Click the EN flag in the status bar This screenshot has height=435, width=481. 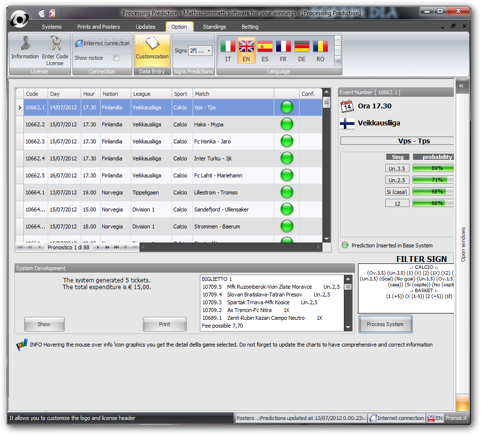[431, 418]
